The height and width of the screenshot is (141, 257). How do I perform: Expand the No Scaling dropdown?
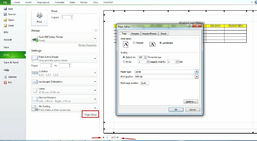pyautogui.click(x=95, y=108)
